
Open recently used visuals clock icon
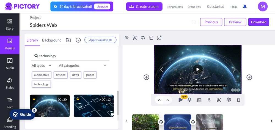click(78, 40)
